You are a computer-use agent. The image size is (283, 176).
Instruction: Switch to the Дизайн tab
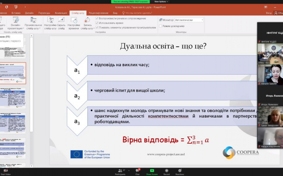(x=29, y=13)
